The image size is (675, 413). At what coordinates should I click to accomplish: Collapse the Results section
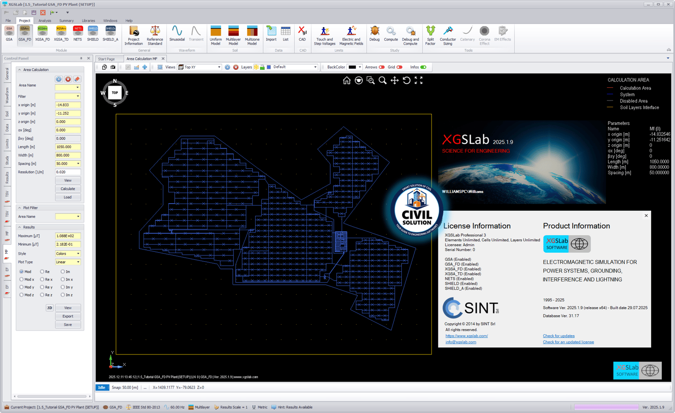19,227
